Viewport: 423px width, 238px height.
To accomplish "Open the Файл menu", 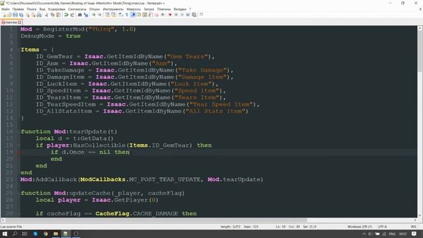I will pos(5,9).
